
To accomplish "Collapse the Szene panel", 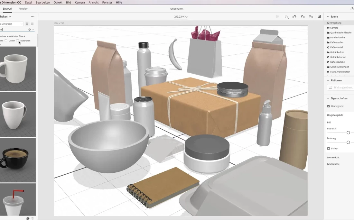I will pos(328,16).
